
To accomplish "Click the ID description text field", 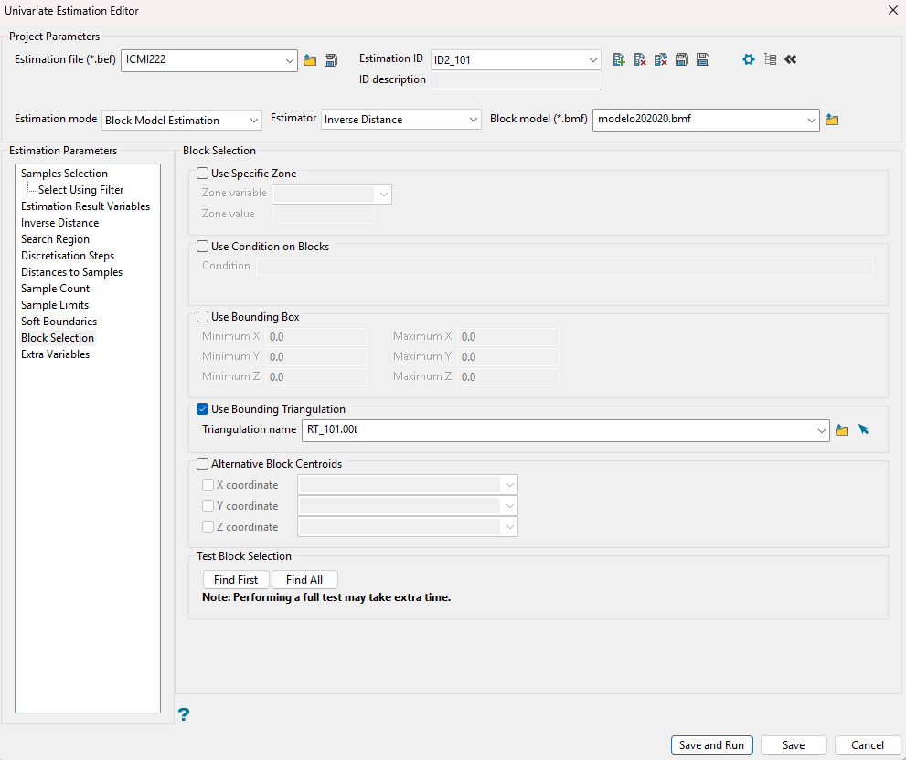I will (x=516, y=81).
